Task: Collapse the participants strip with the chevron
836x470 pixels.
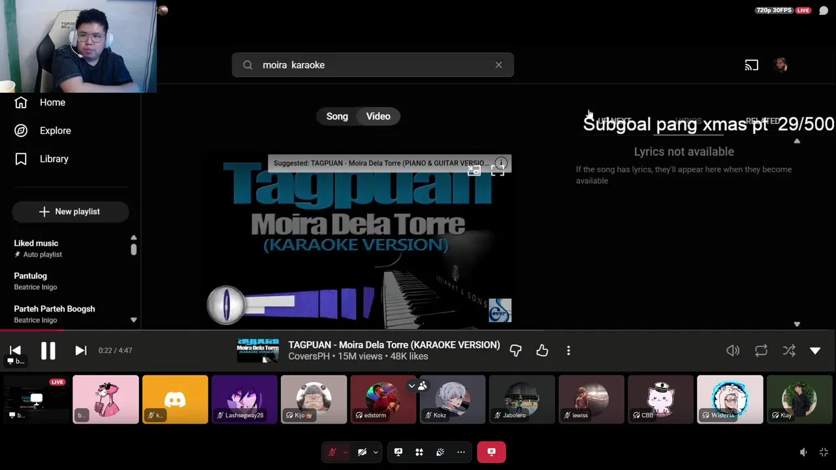Action: [411, 386]
